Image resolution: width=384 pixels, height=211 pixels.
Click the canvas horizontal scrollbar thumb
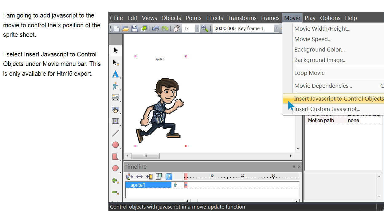(145, 156)
